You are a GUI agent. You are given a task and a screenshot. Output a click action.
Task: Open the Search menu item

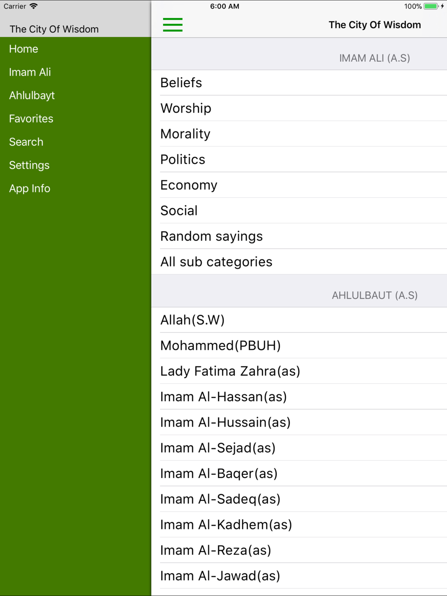pyautogui.click(x=26, y=142)
